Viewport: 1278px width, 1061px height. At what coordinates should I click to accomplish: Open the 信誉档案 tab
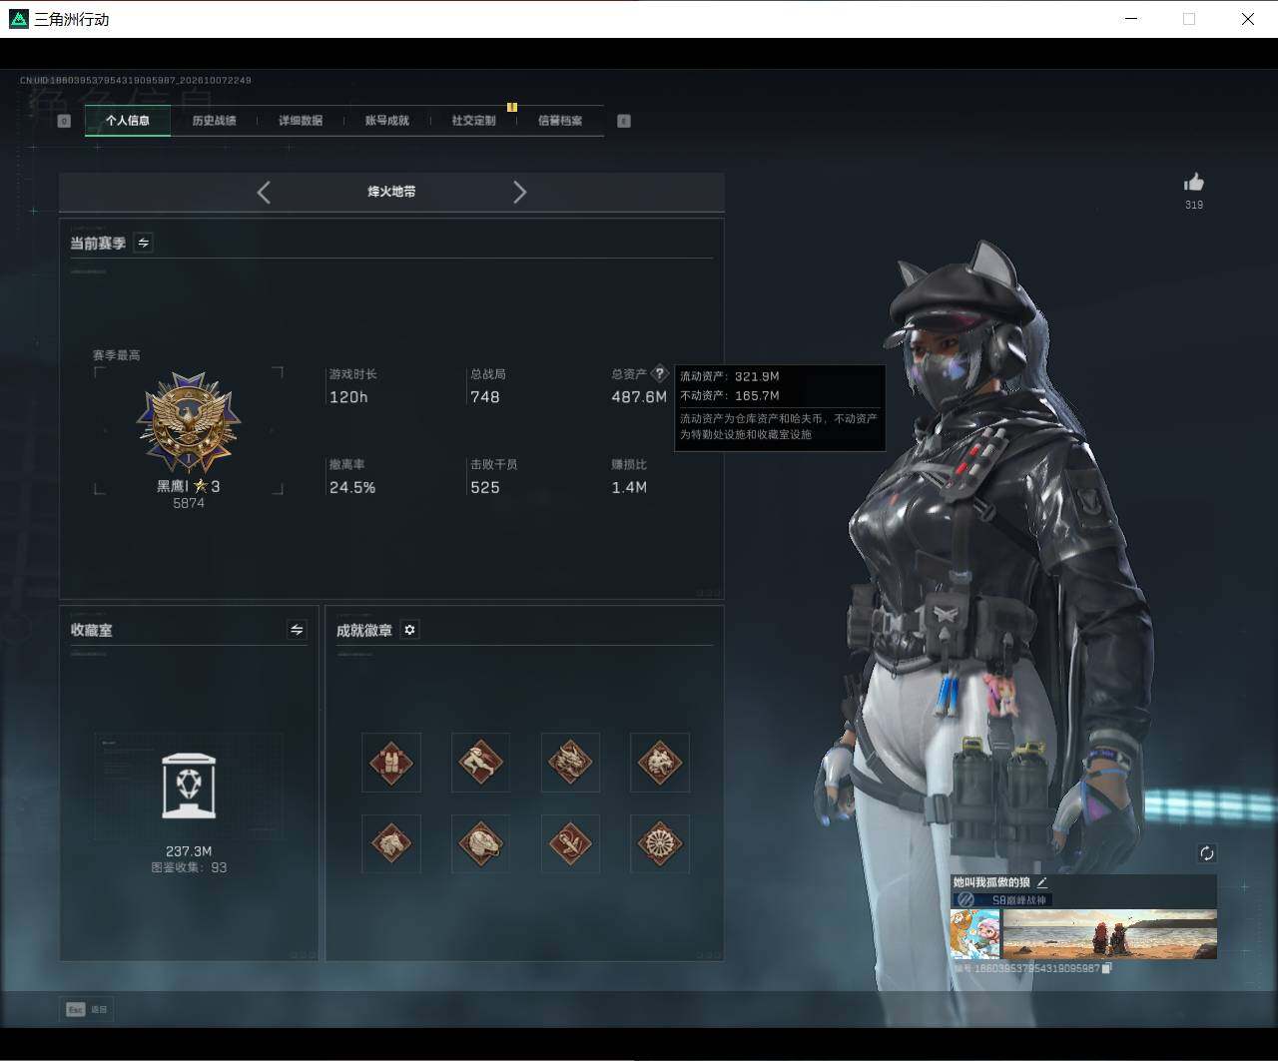click(560, 121)
